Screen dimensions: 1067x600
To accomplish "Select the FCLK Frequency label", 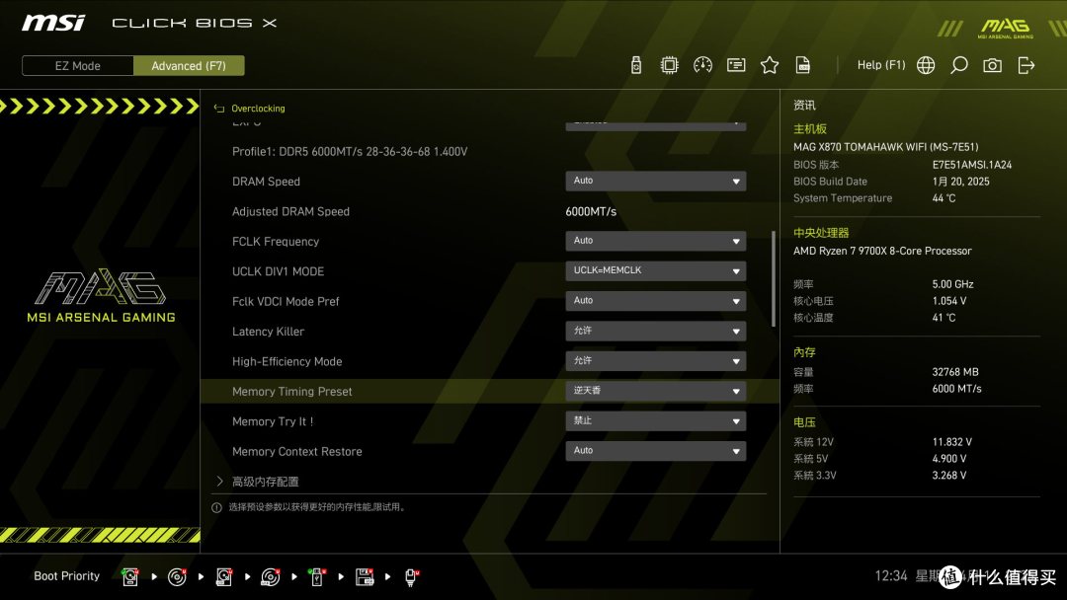I will pyautogui.click(x=276, y=241).
